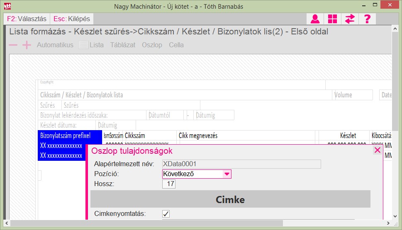Screen dimensions: 402x230
Task: Open the Cella menu item
Action: (176, 45)
